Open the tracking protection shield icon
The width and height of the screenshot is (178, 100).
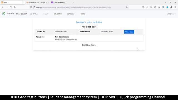click(31, 7)
